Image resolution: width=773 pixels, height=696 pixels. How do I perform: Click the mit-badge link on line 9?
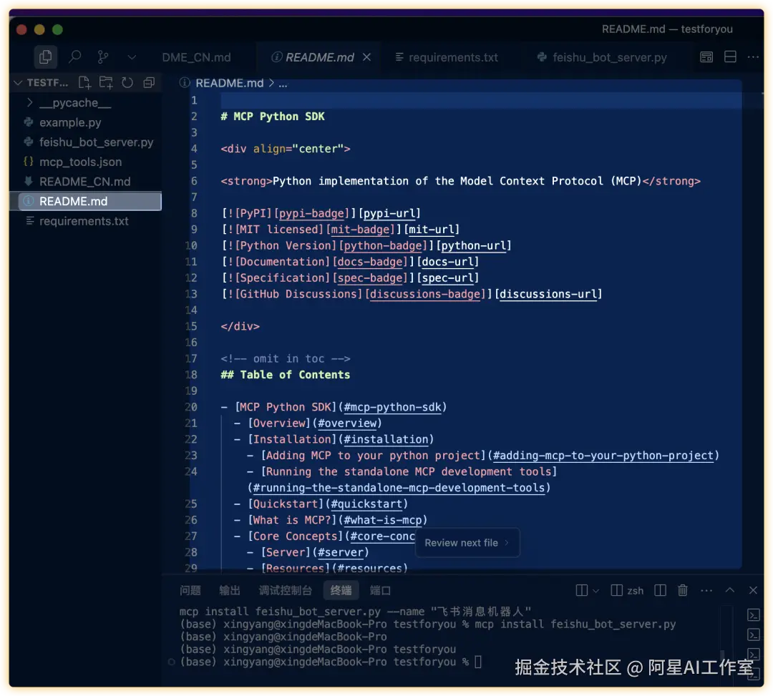coord(360,230)
